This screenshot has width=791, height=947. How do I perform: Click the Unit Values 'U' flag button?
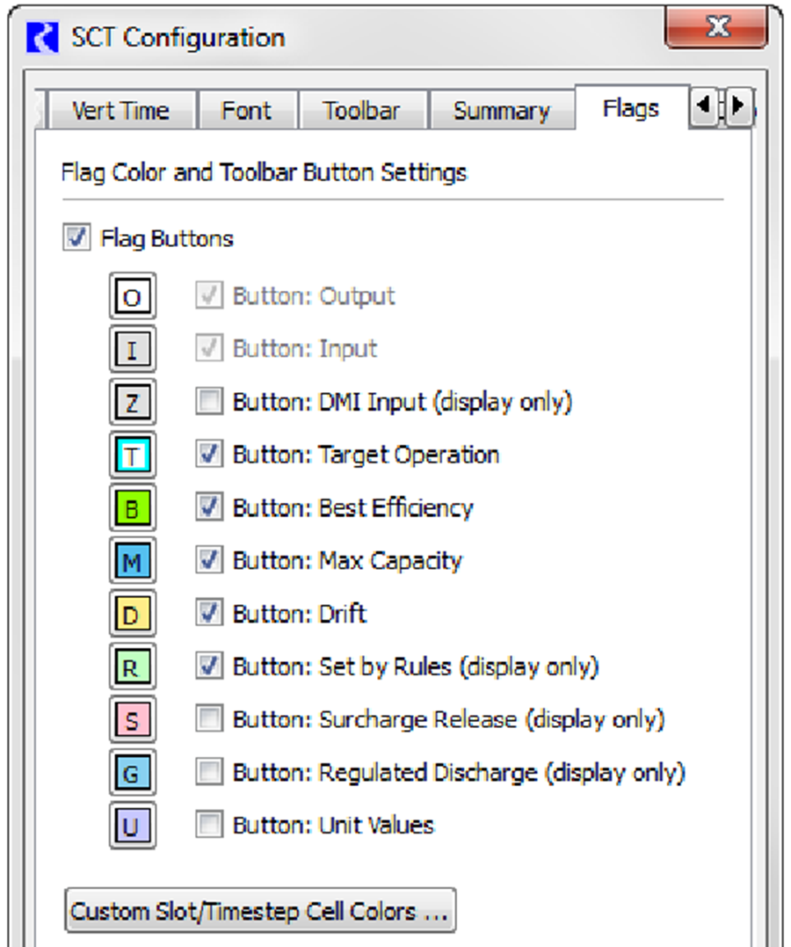[x=132, y=826]
